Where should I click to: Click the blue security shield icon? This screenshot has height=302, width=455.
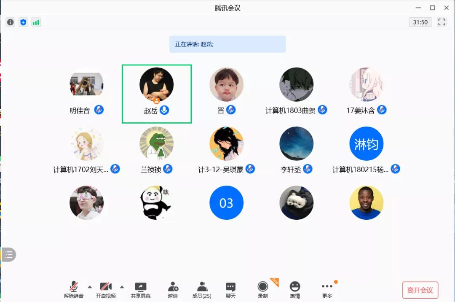(x=23, y=22)
